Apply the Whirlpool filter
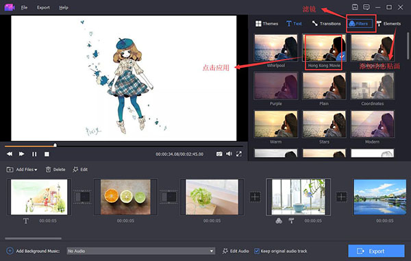This screenshot has height=261, width=411. (x=276, y=48)
